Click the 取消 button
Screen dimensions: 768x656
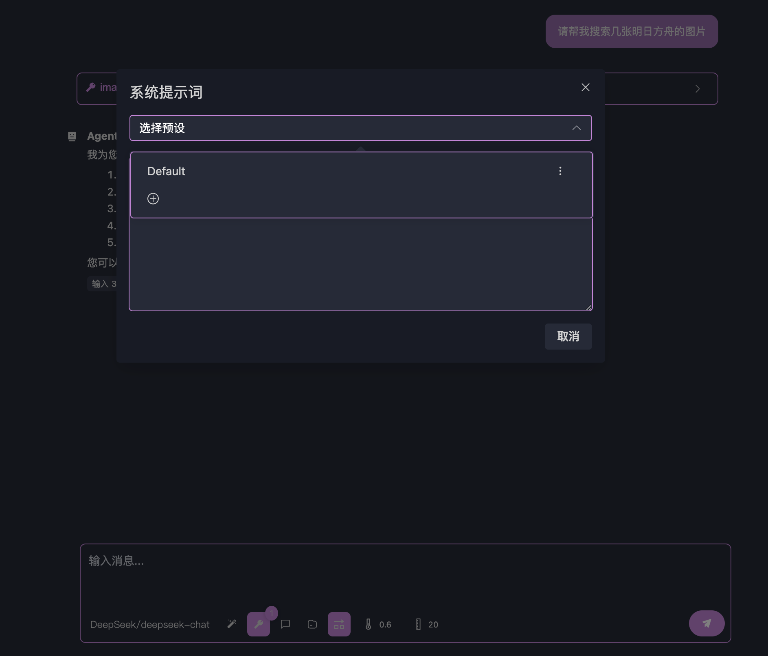[x=568, y=336]
